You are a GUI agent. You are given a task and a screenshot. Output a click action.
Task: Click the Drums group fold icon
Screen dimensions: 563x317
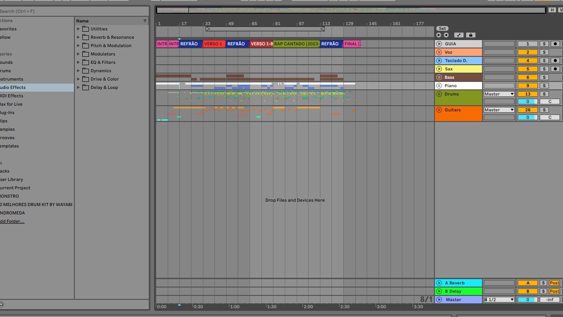pyautogui.click(x=439, y=94)
